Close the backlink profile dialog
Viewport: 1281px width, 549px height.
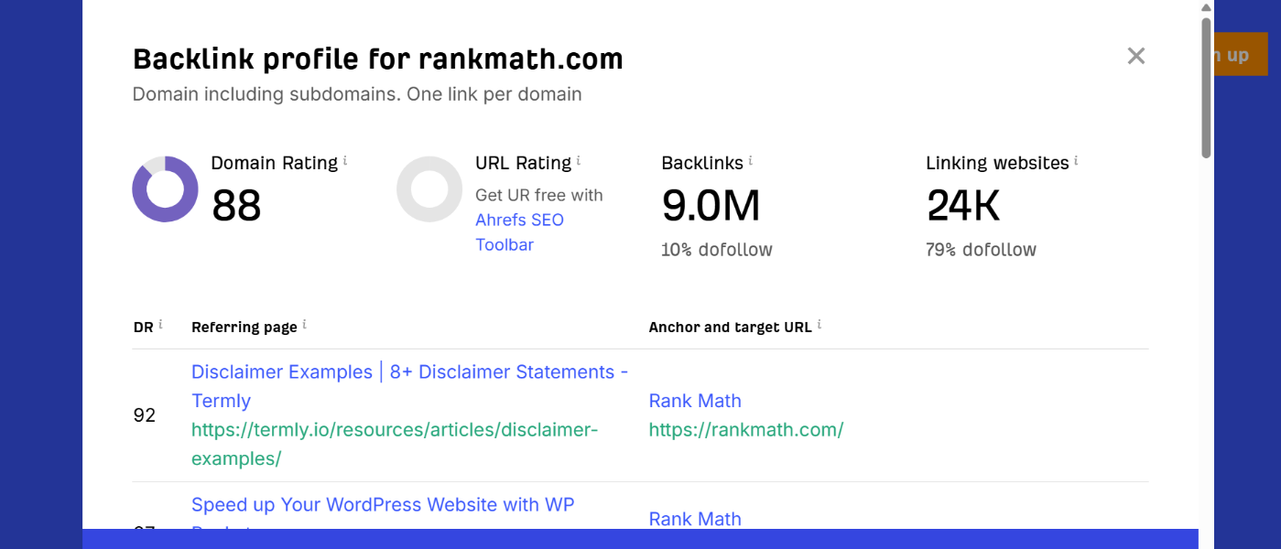1135,56
